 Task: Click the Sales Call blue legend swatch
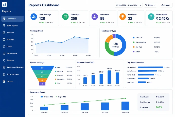(134, 38)
